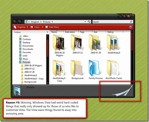Expand the arrow after Draginol breadcrumb
Viewport: 149px width, 122px height.
click(x=41, y=22)
